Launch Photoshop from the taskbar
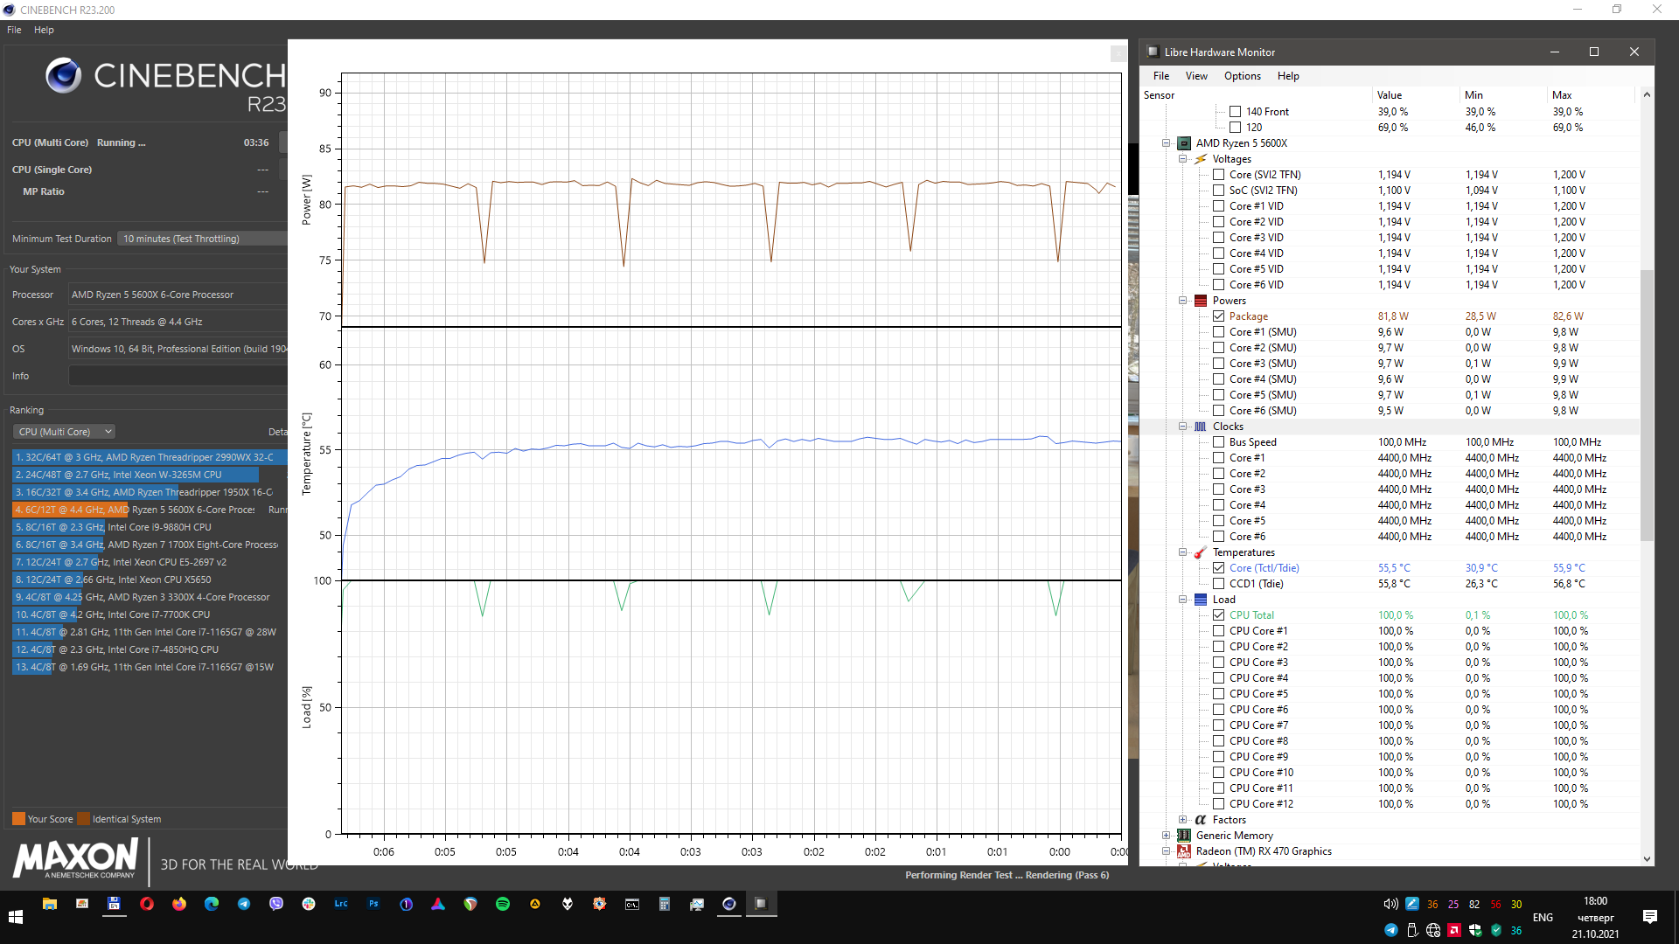The height and width of the screenshot is (944, 1679). pos(373,905)
